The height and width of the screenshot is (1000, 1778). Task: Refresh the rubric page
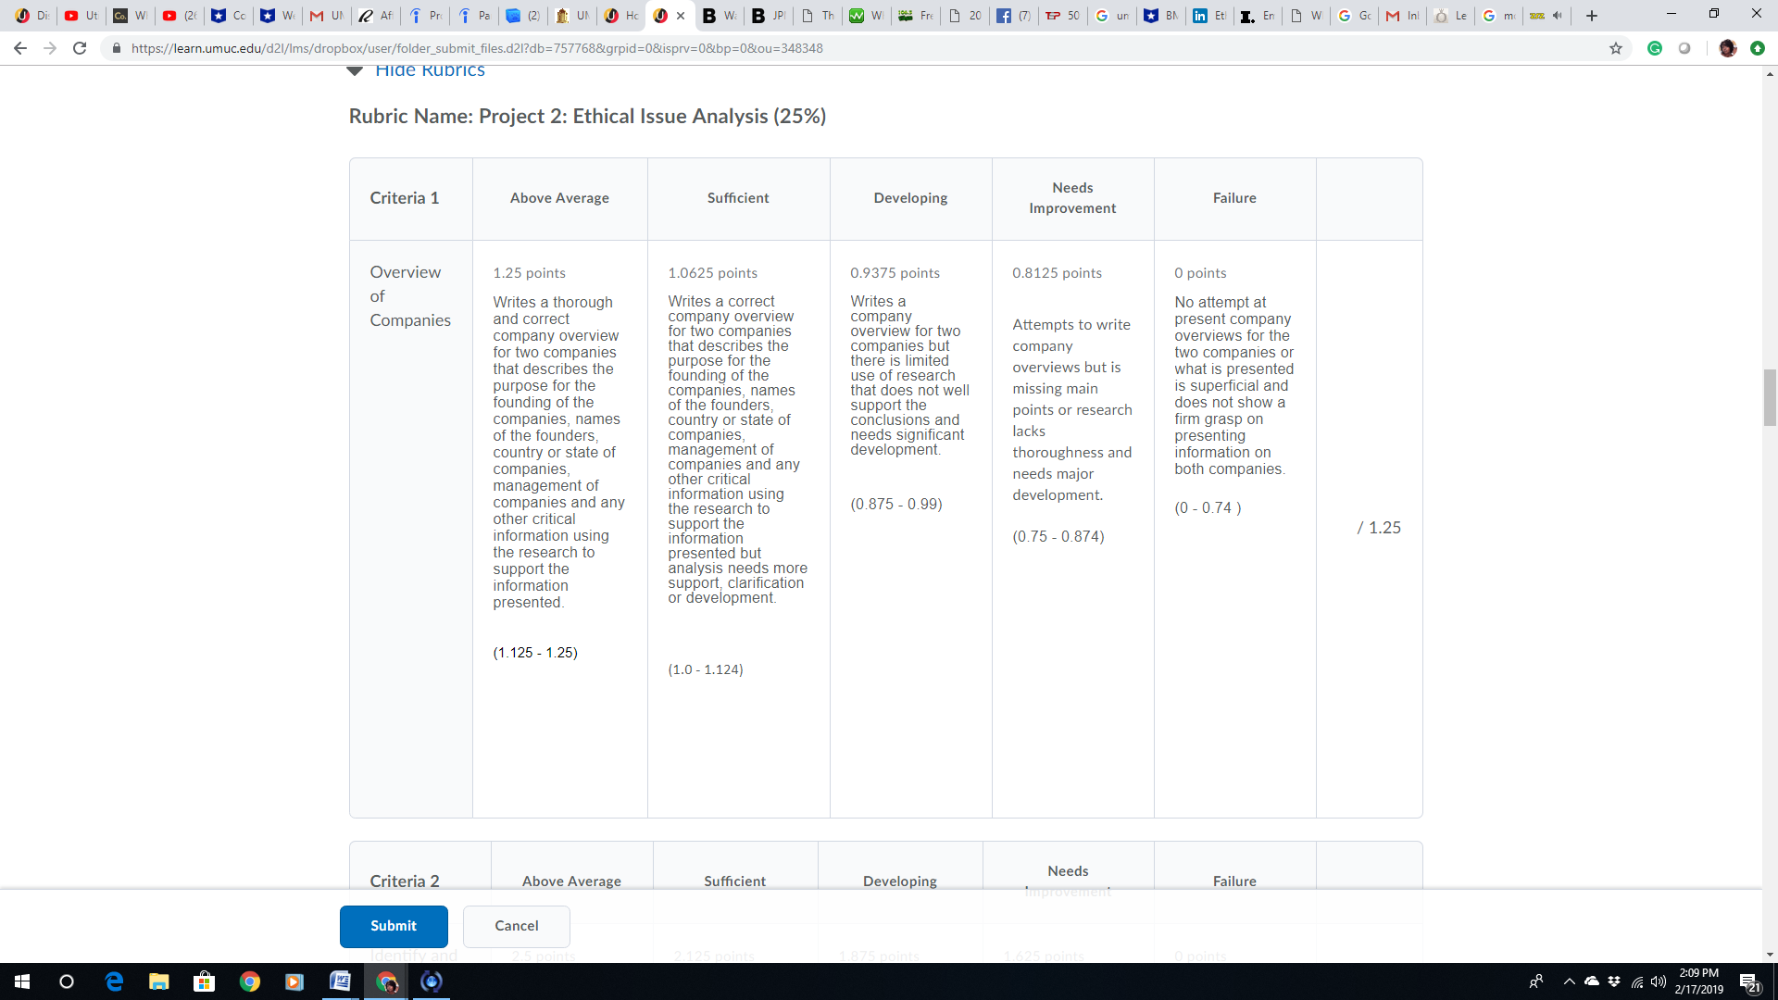[x=80, y=48]
